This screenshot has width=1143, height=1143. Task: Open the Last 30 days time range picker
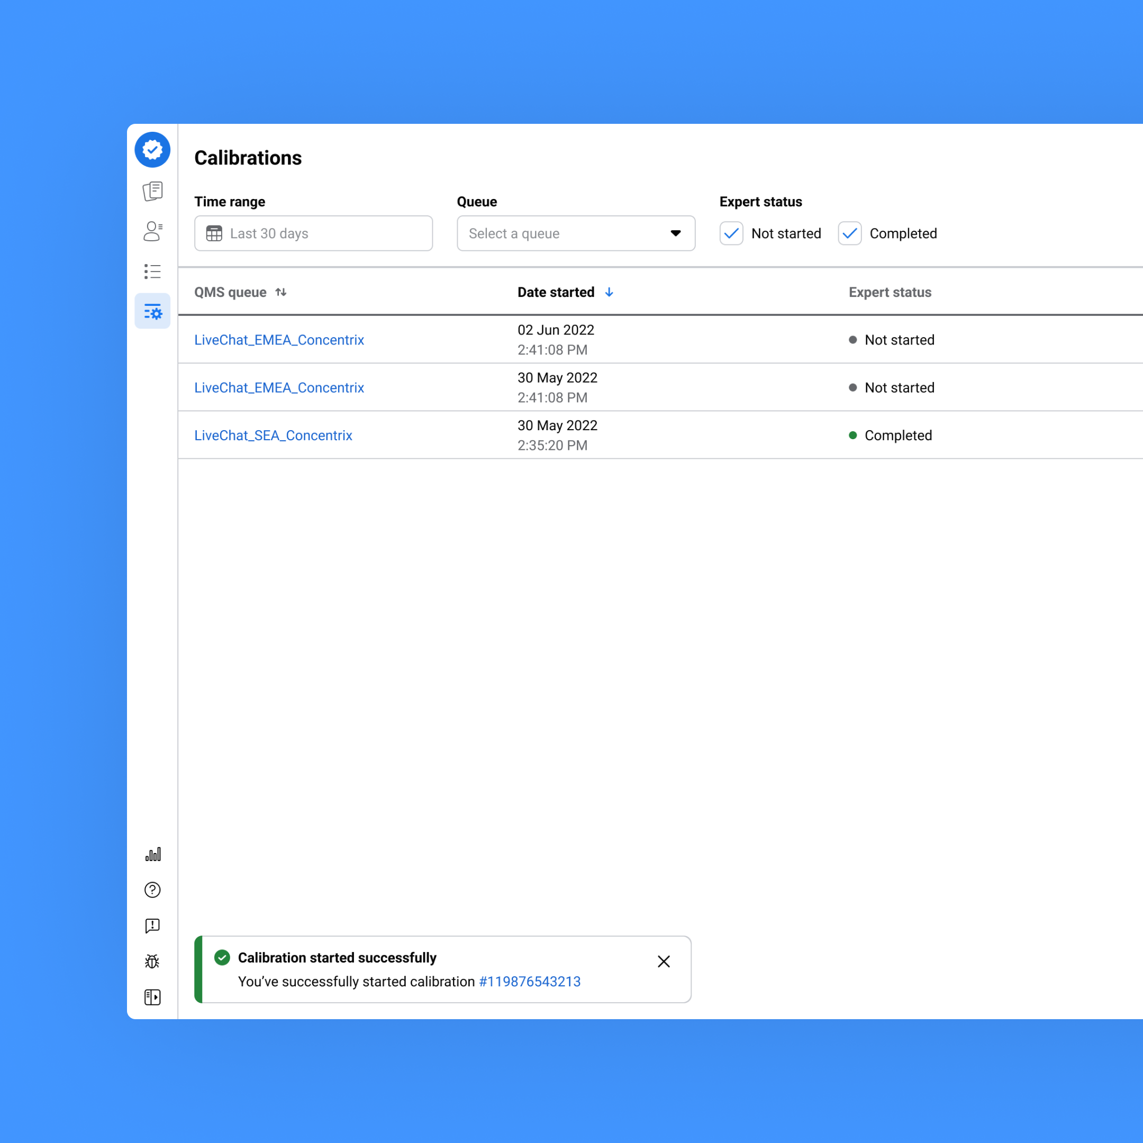pos(313,233)
